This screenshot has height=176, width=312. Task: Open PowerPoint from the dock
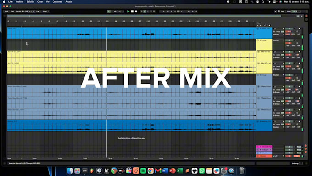pyautogui.click(x=173, y=170)
